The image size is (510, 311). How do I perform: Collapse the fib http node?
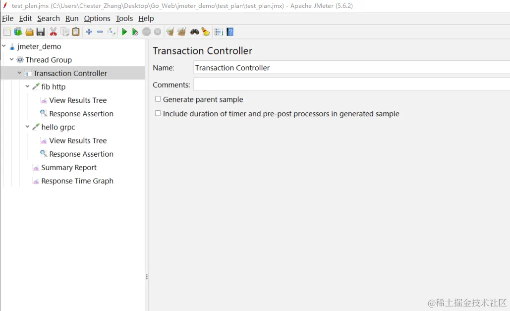click(x=28, y=87)
